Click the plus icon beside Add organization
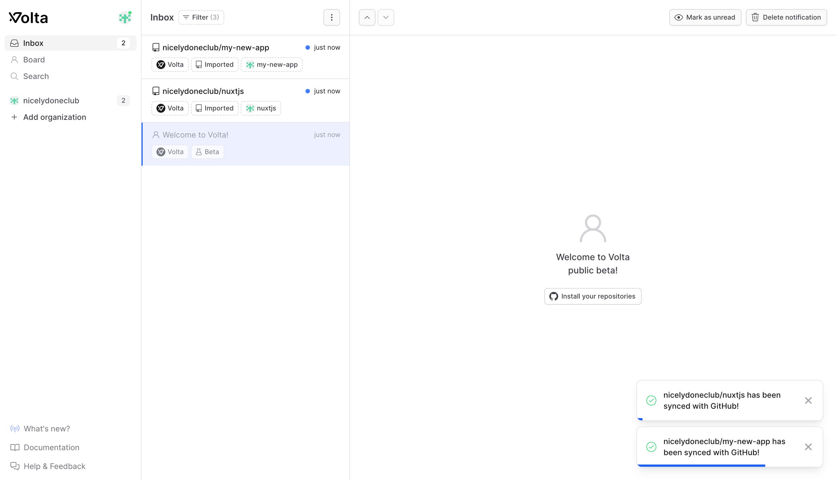The image size is (836, 480). pyautogui.click(x=14, y=117)
